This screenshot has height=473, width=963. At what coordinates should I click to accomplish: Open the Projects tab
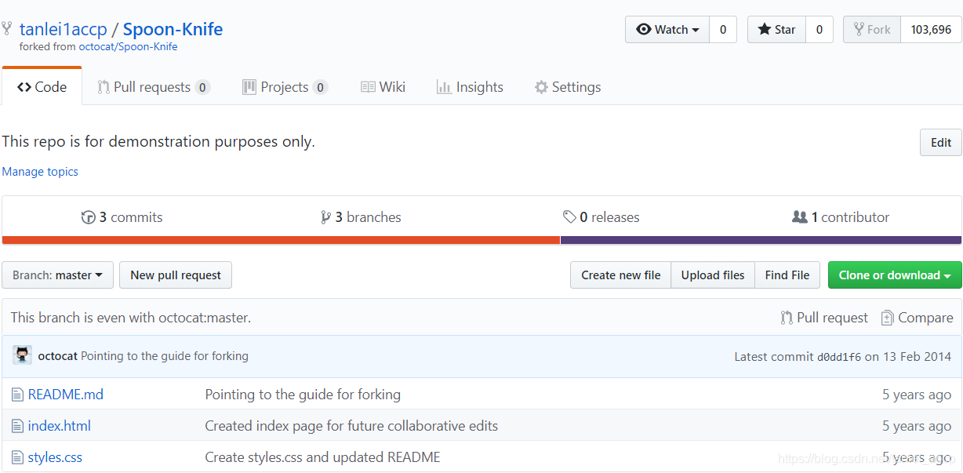coord(285,87)
